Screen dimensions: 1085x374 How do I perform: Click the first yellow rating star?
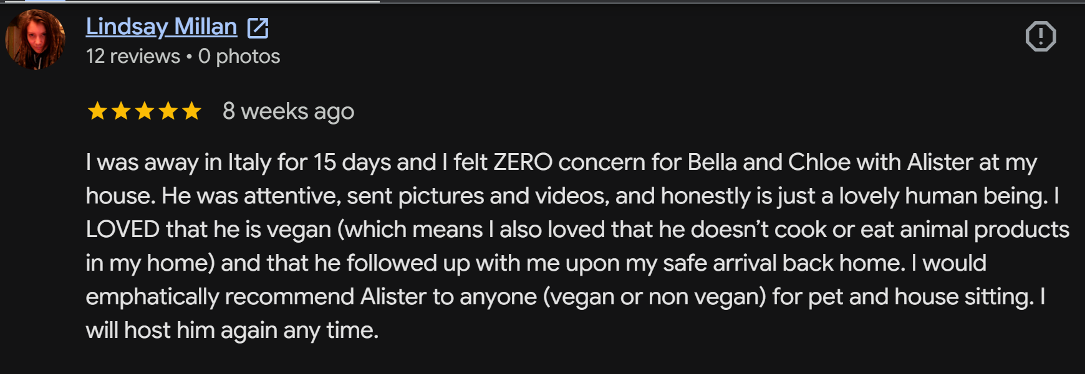click(x=97, y=111)
